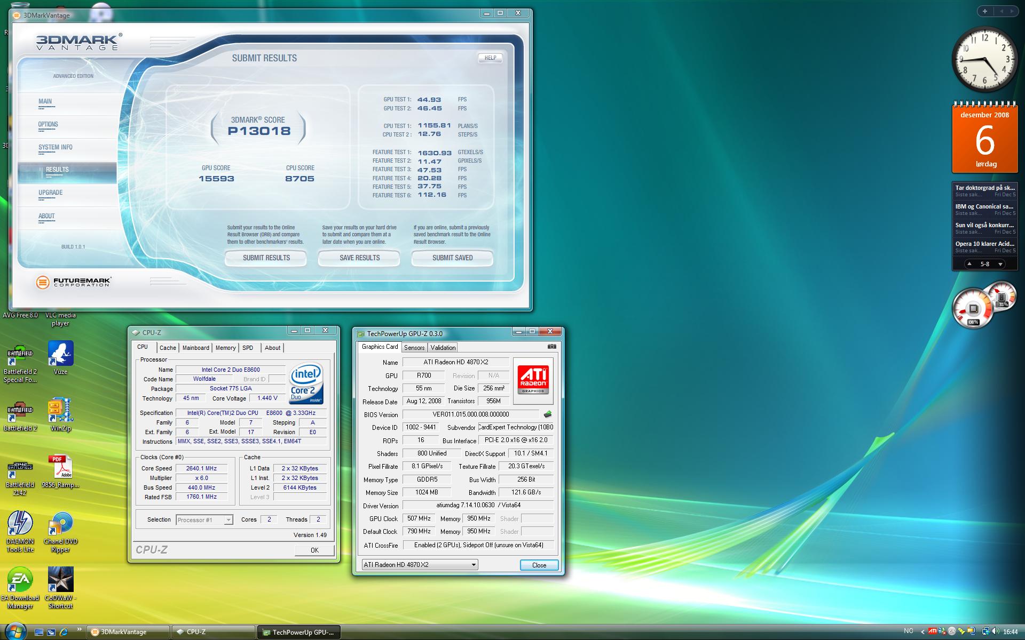1025x640 pixels.
Task: Click the GPU-Z BIOS Version field
Action: point(471,414)
